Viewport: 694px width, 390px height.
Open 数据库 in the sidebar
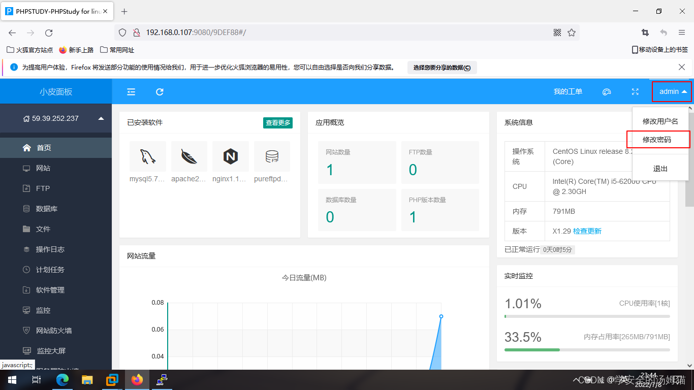[x=56, y=209]
